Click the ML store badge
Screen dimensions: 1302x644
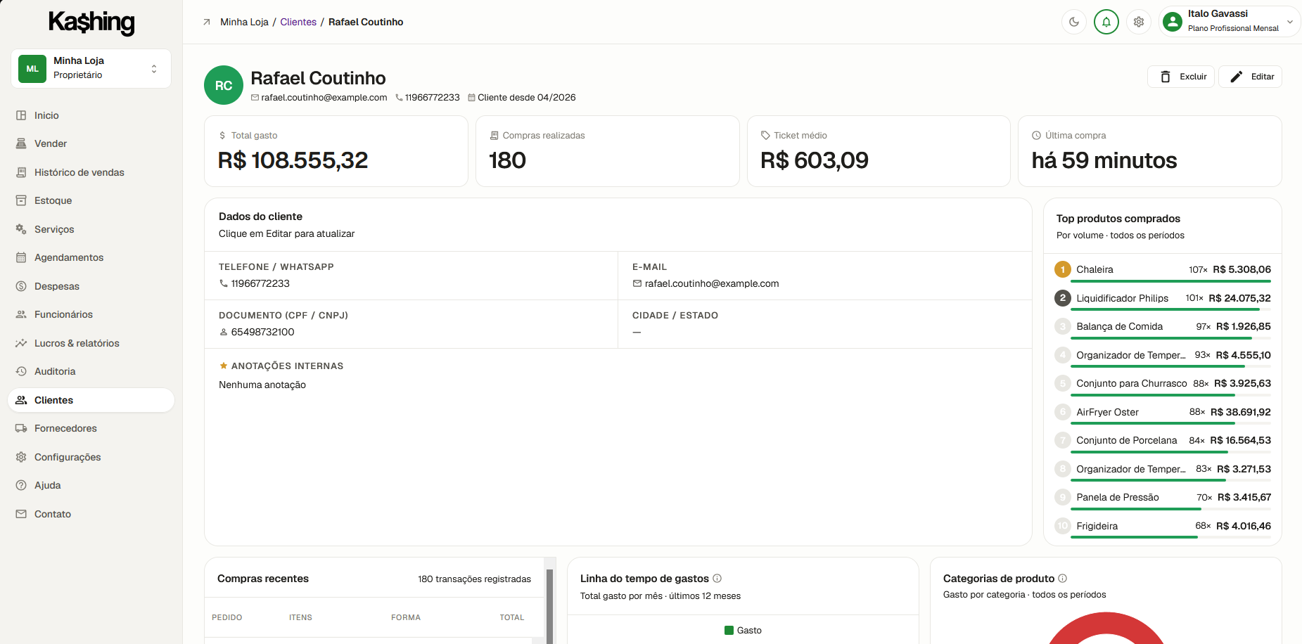(32, 69)
